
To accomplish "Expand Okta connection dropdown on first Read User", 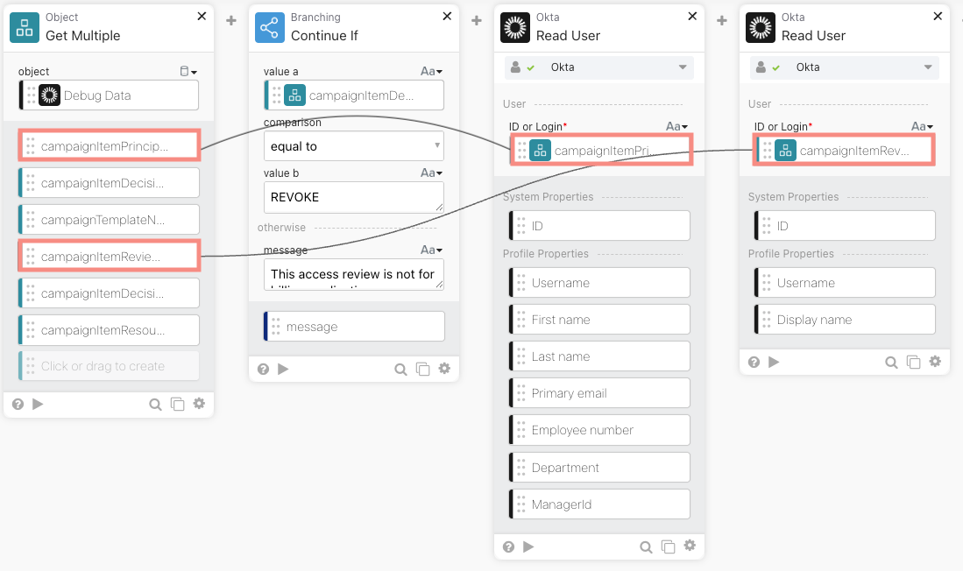I will coord(683,67).
